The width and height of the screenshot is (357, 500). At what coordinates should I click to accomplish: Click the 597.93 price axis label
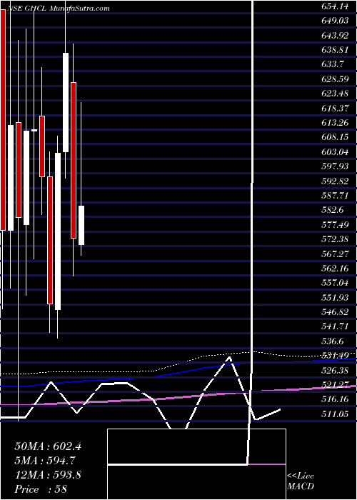click(336, 166)
